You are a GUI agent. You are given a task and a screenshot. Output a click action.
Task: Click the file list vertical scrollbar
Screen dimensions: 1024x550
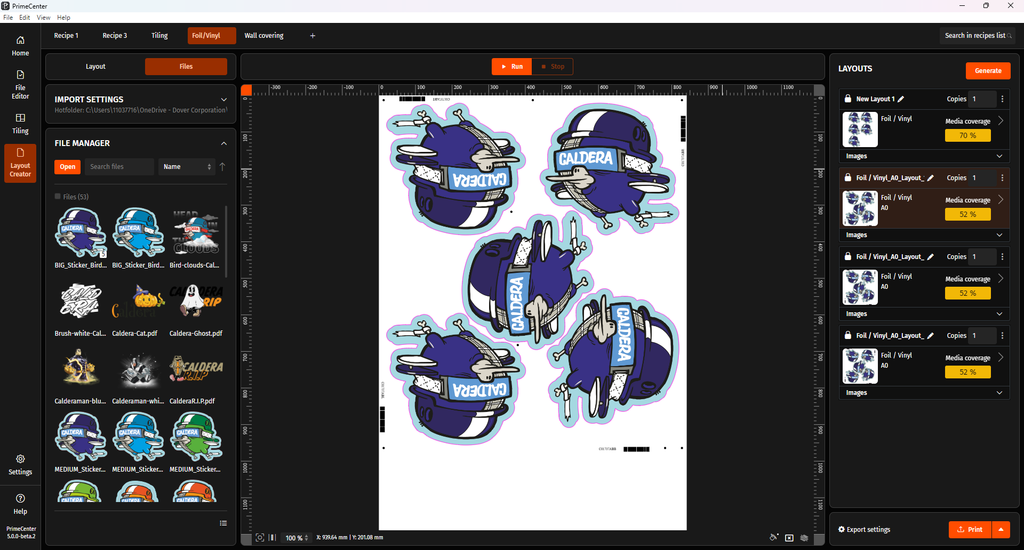tap(227, 241)
